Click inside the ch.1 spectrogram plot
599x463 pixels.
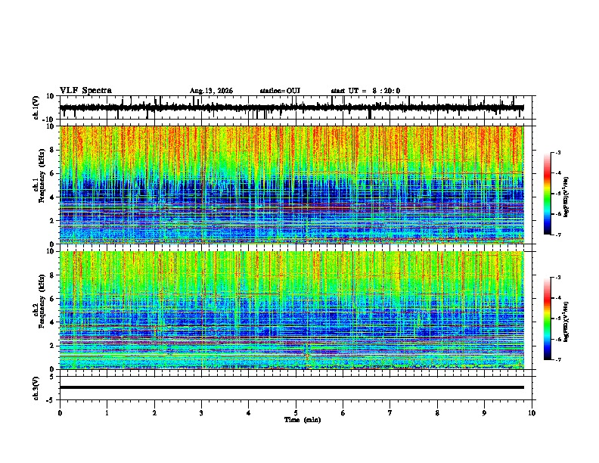click(x=292, y=185)
